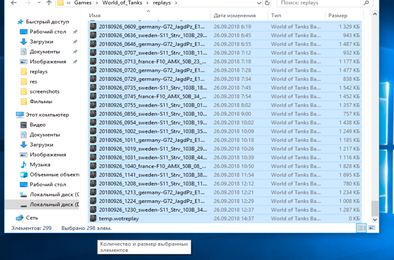Click icon of 20180926_0609 JagdPz replay file

tap(93, 26)
